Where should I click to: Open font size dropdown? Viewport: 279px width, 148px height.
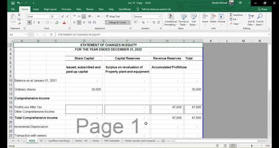(x=59, y=16)
